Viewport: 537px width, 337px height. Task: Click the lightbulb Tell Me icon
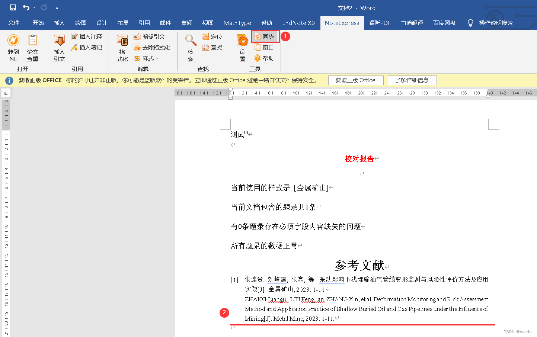point(470,23)
